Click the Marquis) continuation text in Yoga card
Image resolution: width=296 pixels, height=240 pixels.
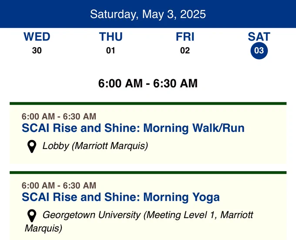tap(44, 228)
